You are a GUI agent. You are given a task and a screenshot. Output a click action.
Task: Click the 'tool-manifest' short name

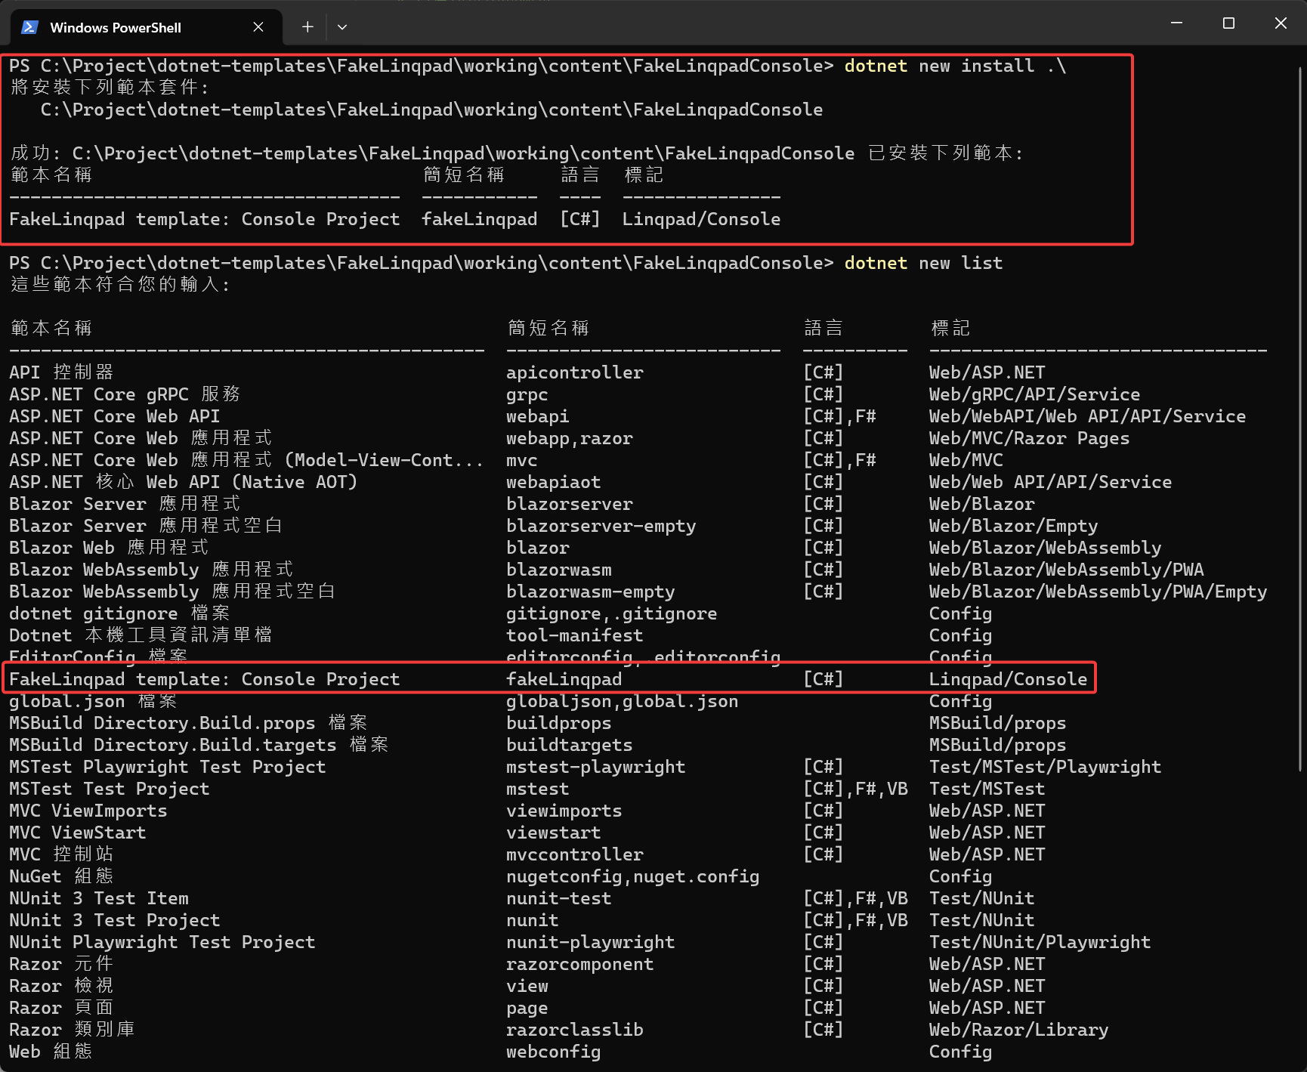(574, 635)
